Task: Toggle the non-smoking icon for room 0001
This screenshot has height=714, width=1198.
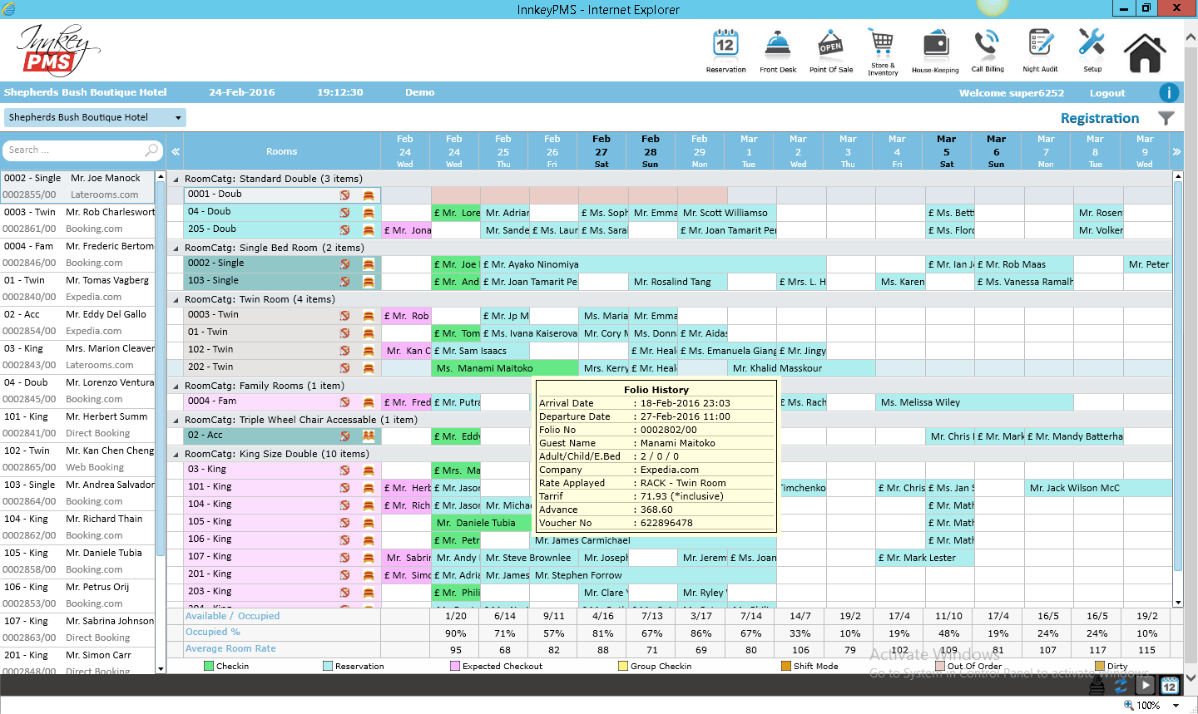Action: [x=344, y=194]
